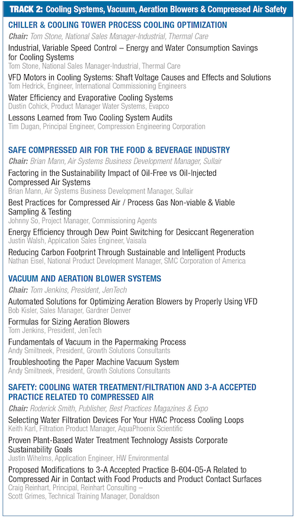Click Troubleshooting the Paper Machine Vacuum System
This screenshot has width=296, height=518.
click(x=94, y=362)
